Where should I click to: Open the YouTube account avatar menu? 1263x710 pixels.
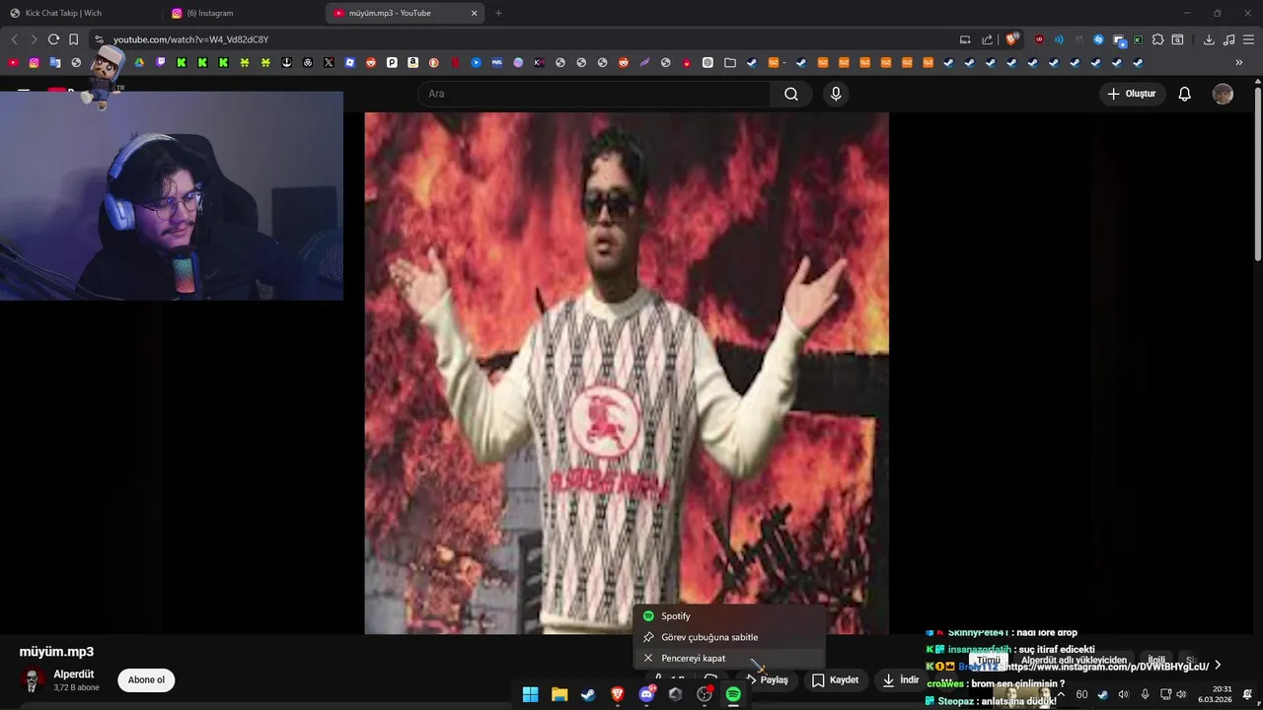[1223, 94]
